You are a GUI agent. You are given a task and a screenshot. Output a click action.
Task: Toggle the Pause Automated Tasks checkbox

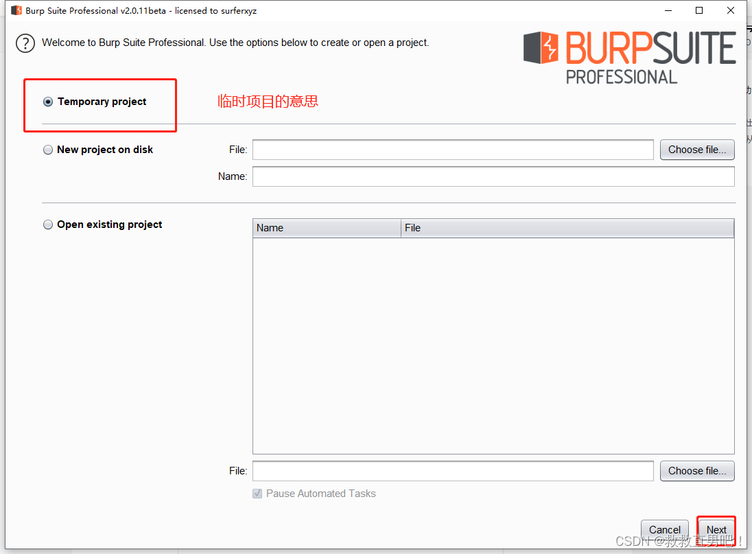tap(257, 494)
